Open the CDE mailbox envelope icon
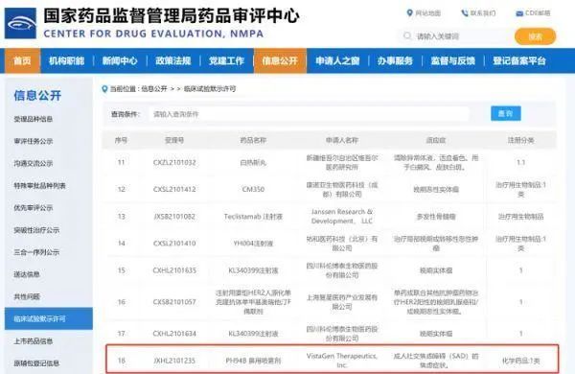The image size is (575, 374). click(519, 13)
